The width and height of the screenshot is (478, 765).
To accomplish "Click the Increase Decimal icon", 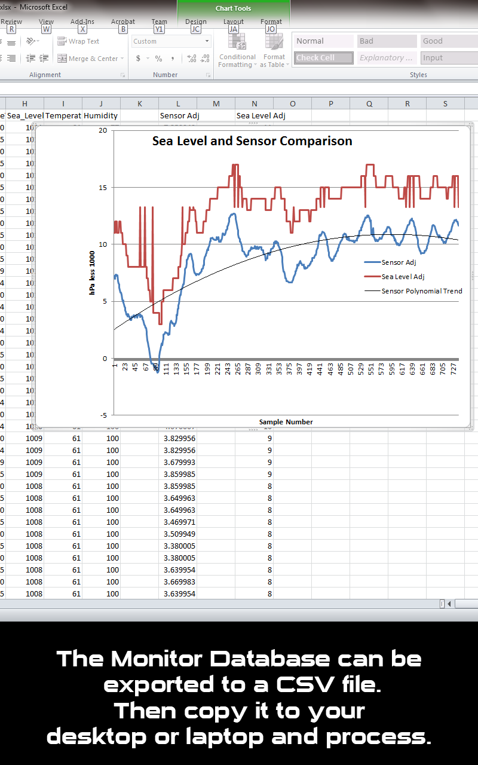I will tap(191, 59).
